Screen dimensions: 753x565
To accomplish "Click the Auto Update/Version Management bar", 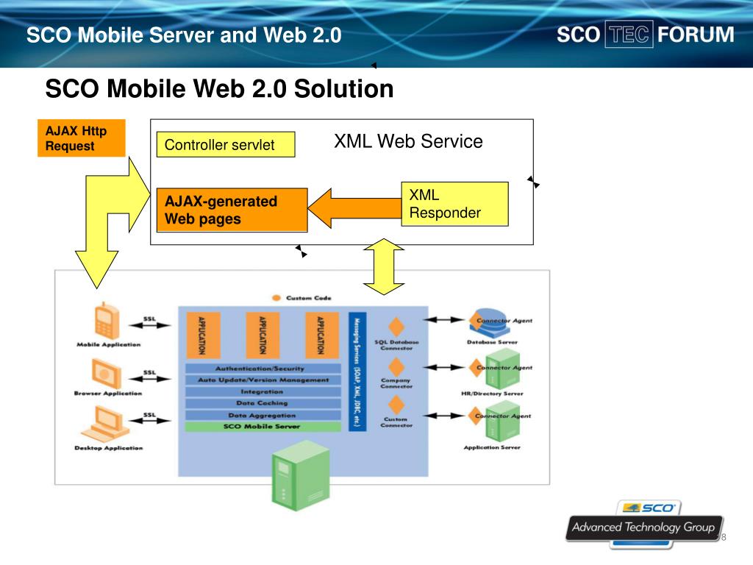I will pos(263,380).
